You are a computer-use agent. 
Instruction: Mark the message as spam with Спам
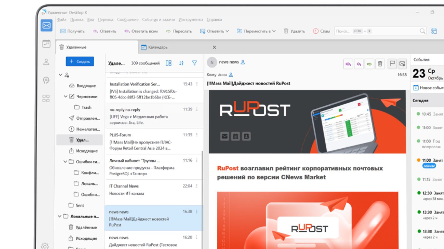click(x=321, y=31)
